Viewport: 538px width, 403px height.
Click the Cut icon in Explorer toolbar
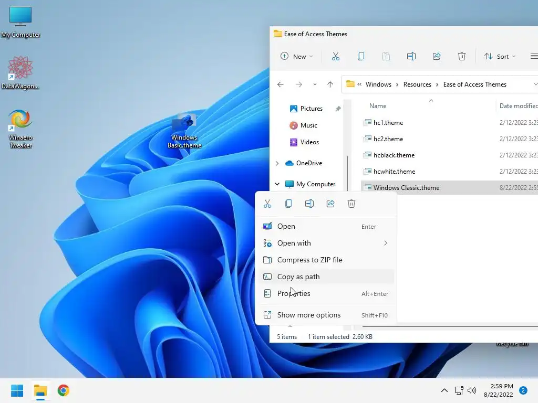click(336, 56)
